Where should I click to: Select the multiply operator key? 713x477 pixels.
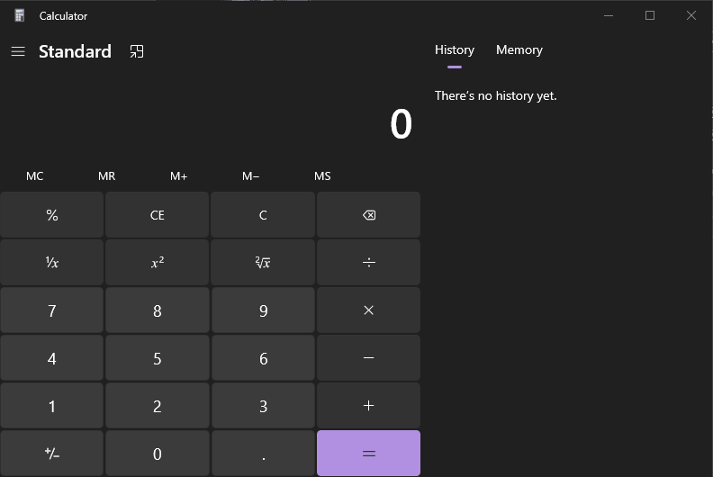pyautogui.click(x=369, y=310)
